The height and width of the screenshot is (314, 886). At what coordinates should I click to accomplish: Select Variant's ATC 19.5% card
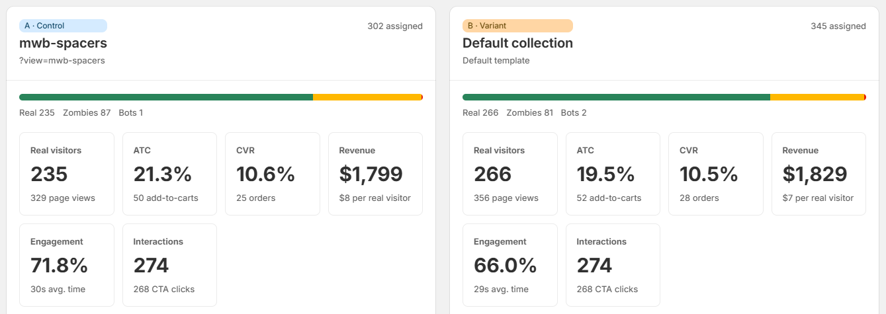tap(613, 174)
